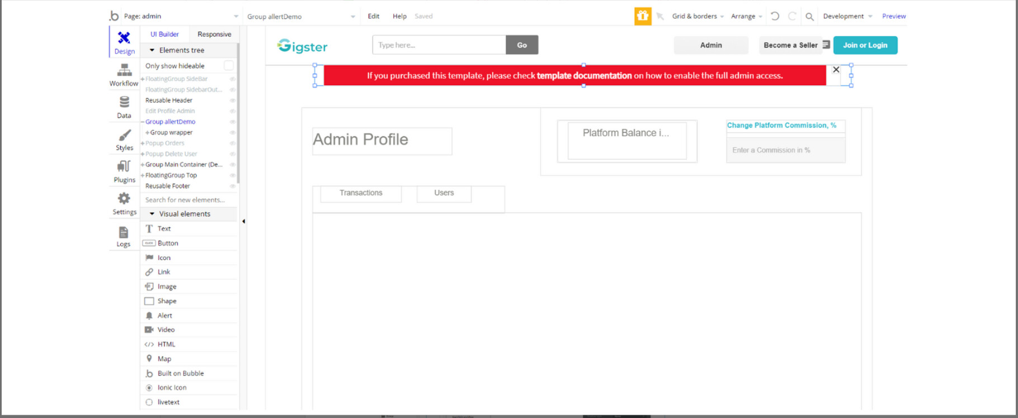Toggle visibility of Popup Delete User
This screenshot has height=418, width=1018.
coord(232,153)
